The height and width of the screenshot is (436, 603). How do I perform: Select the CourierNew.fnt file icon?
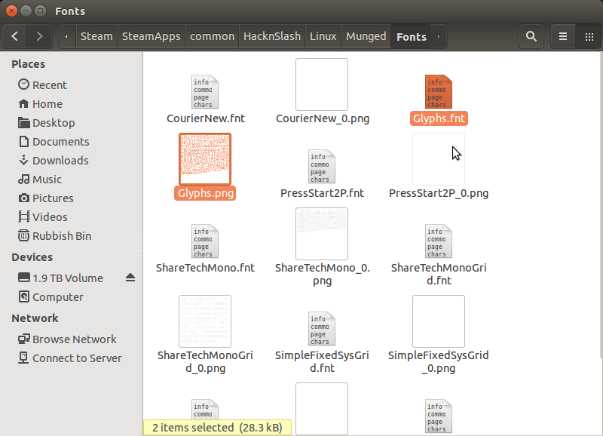point(205,92)
